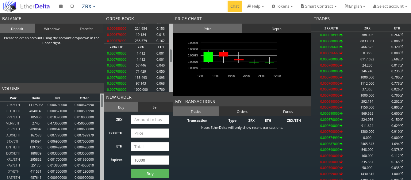The height and width of the screenshot is (180, 411).
Task: Open the Chat tab in navbar
Action: click(x=235, y=6)
